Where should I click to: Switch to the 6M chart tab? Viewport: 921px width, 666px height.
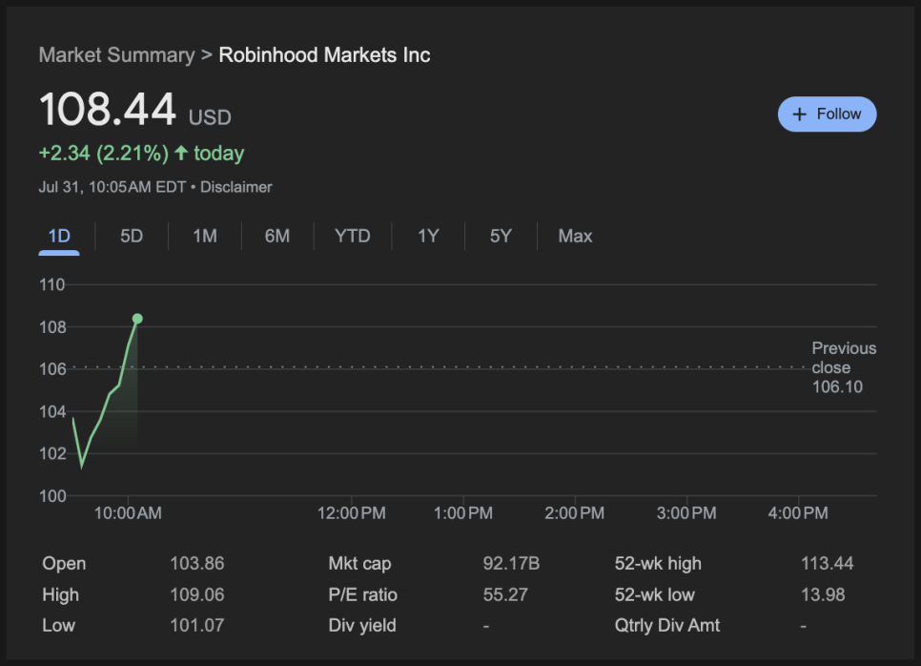pyautogui.click(x=277, y=237)
